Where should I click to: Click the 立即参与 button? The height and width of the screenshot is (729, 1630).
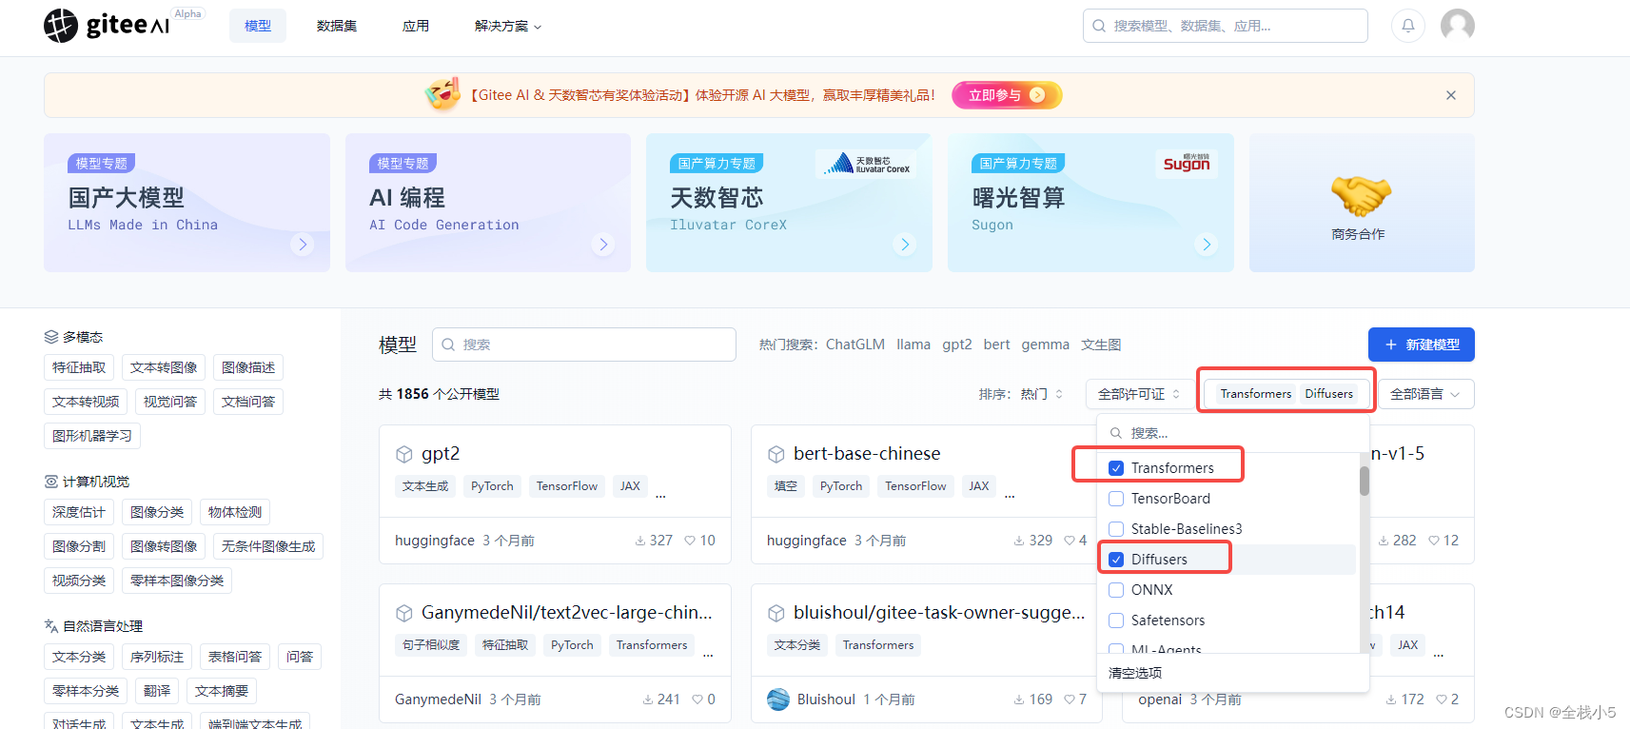(x=1007, y=95)
